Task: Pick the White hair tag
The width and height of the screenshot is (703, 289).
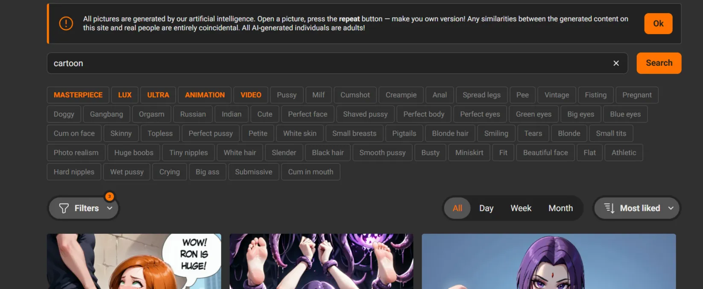Action: [x=240, y=153]
